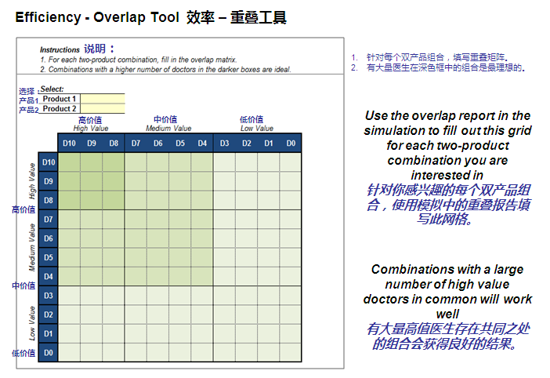Screen dimensions: 550x378
Task: Click the text 'Use the overlap report in the'
Action: pyautogui.click(x=447, y=115)
